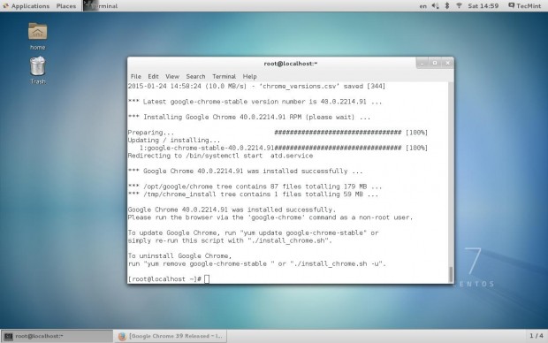This screenshot has height=343, width=548.
Task: Click the Firefox icon in bottom taskbar
Action: pos(122,336)
